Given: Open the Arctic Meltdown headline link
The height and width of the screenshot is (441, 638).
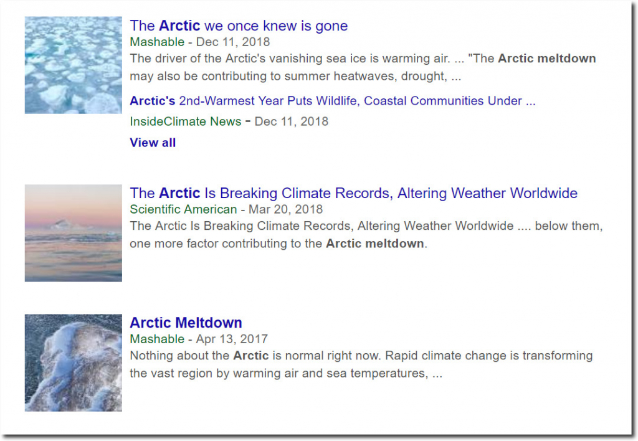Looking at the screenshot, I should (x=186, y=323).
